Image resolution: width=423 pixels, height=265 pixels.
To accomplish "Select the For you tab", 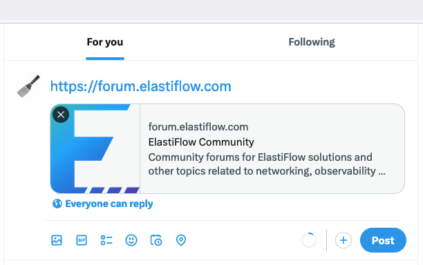I will [105, 42].
